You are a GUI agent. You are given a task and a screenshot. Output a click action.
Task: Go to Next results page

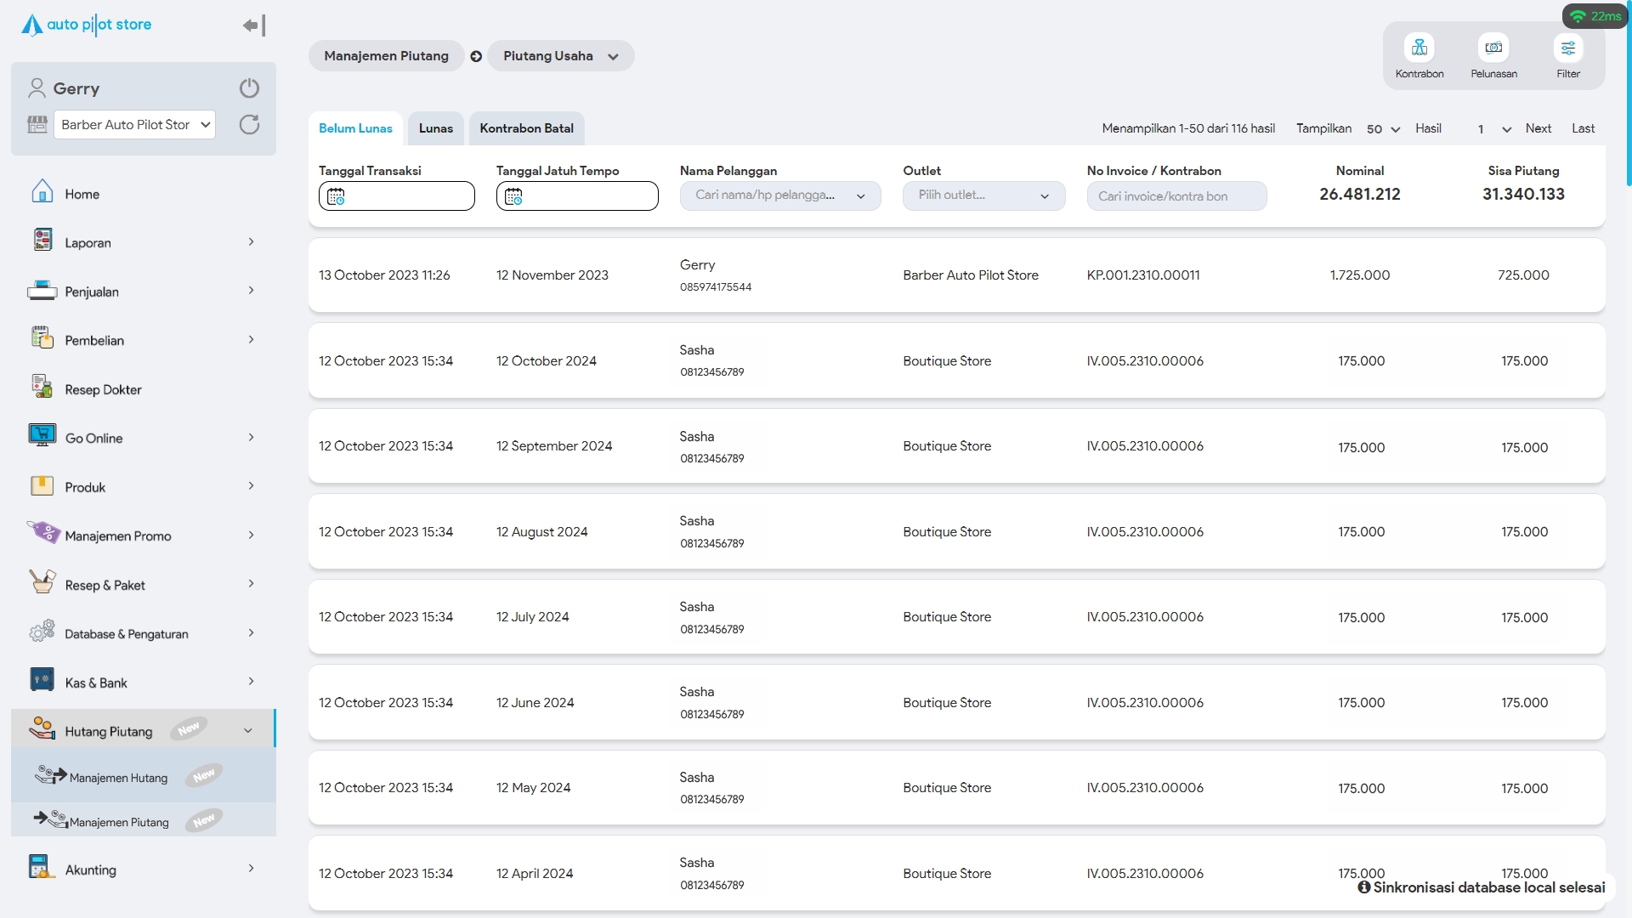(x=1538, y=128)
